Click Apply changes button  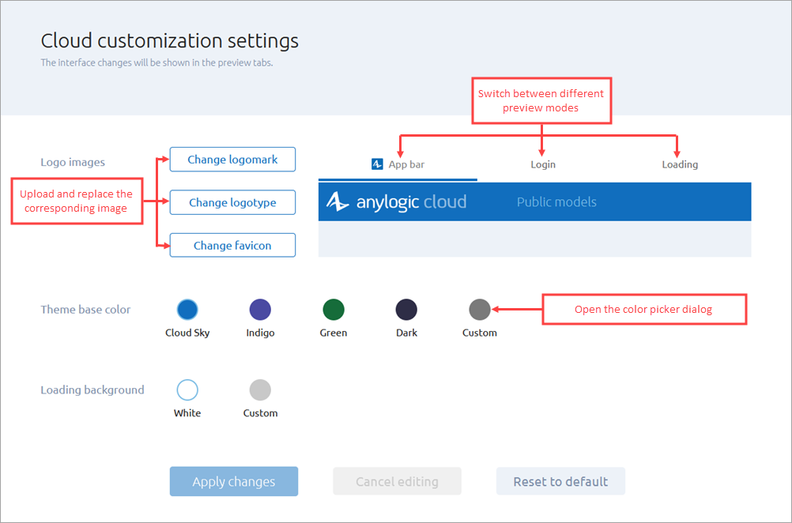click(234, 482)
